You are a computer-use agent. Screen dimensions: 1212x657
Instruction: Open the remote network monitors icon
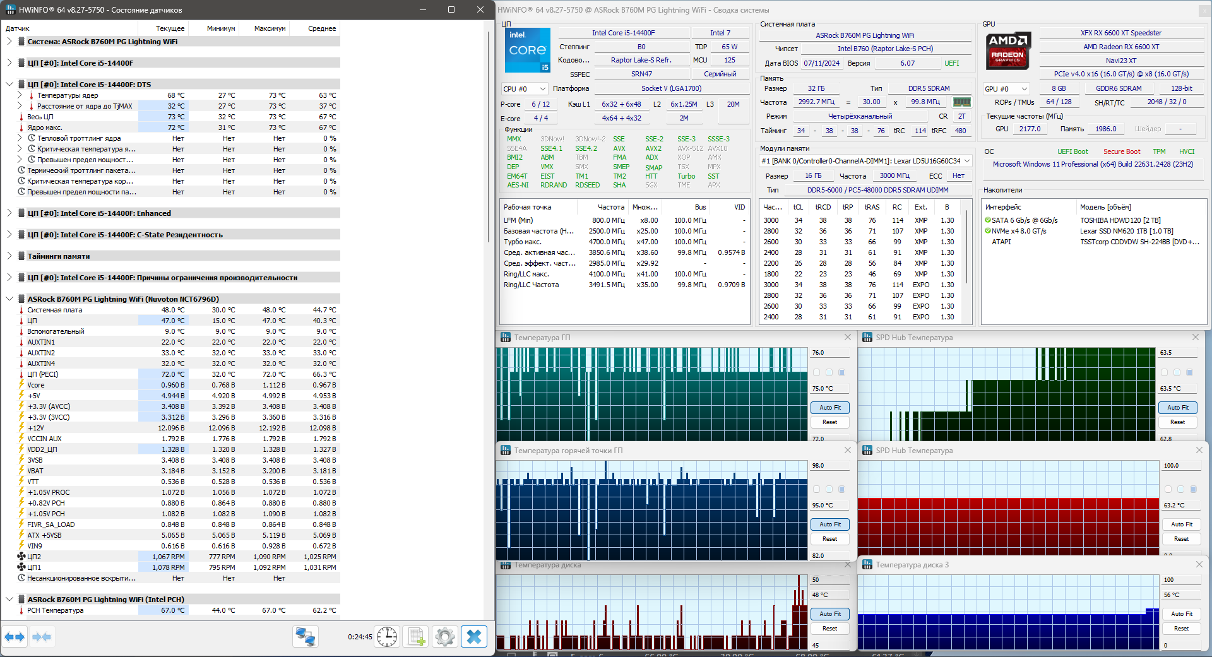coord(306,637)
